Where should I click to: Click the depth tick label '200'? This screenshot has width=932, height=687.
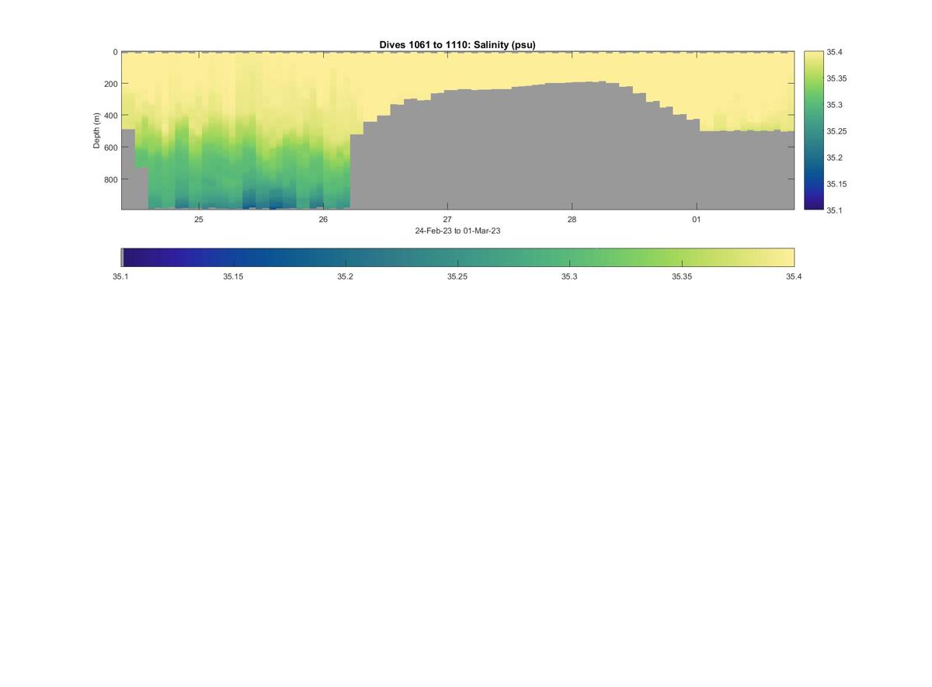(x=110, y=84)
